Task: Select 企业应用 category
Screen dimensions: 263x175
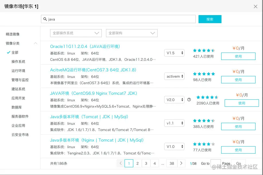Action: tap(18, 126)
